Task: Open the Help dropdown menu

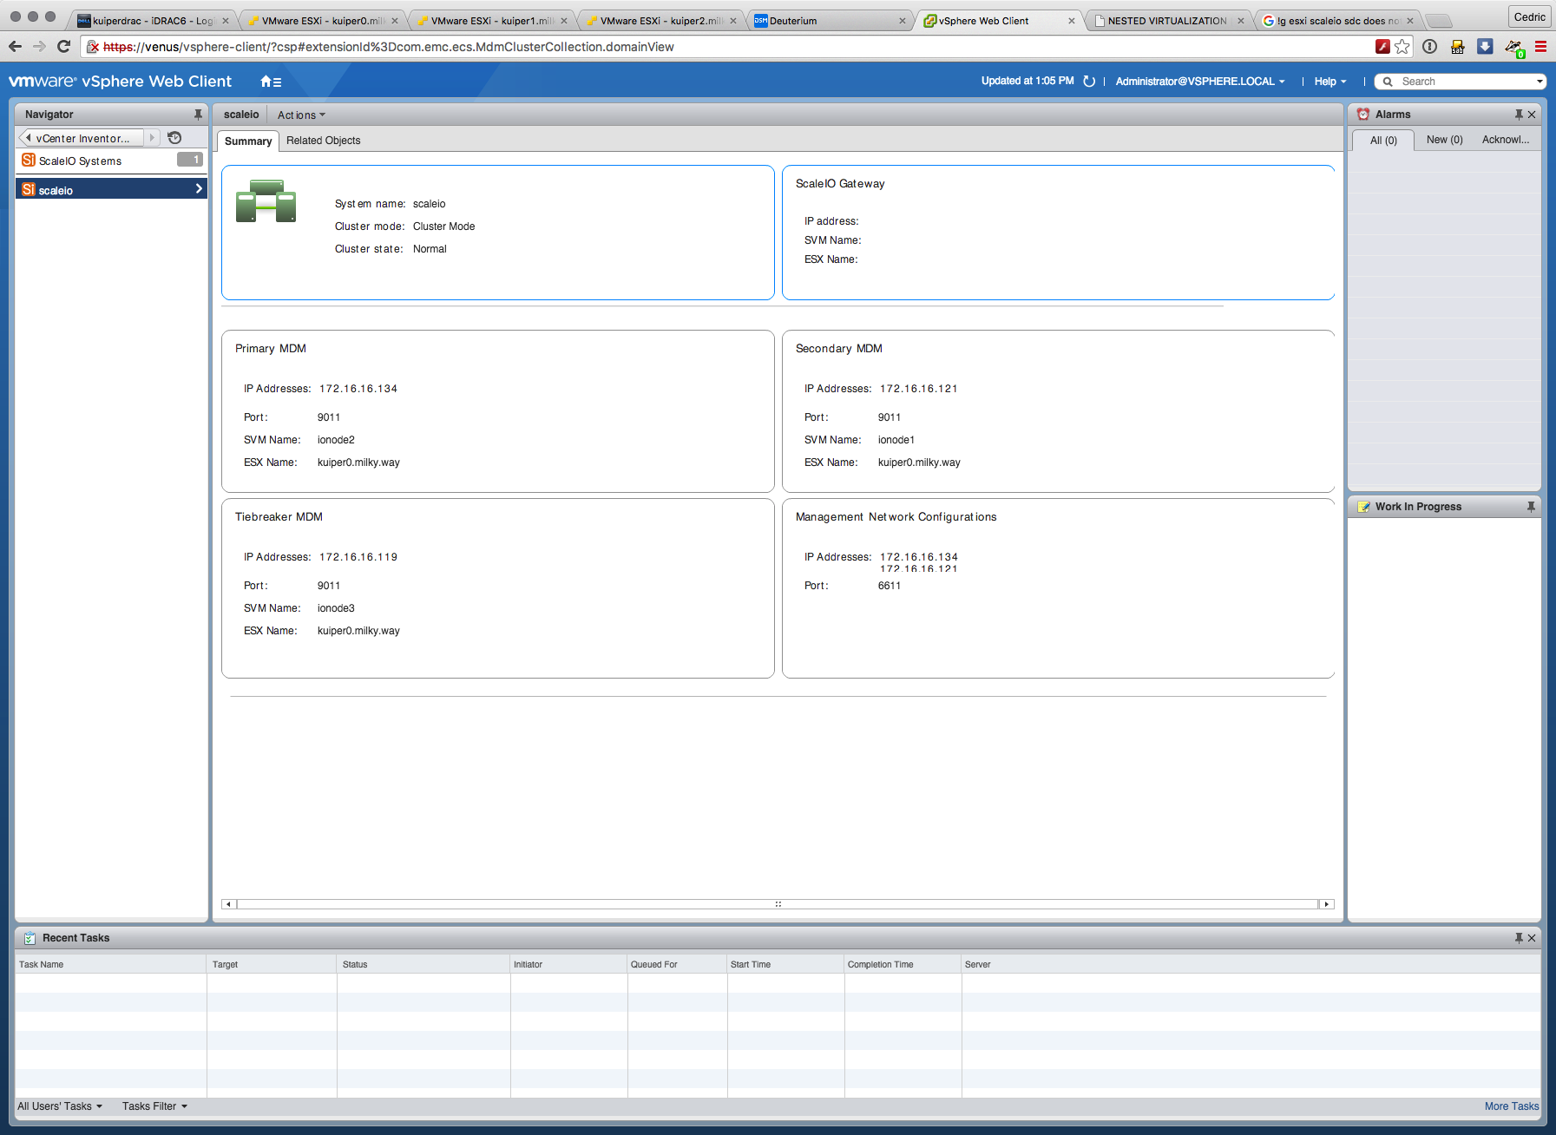Action: click(1330, 82)
